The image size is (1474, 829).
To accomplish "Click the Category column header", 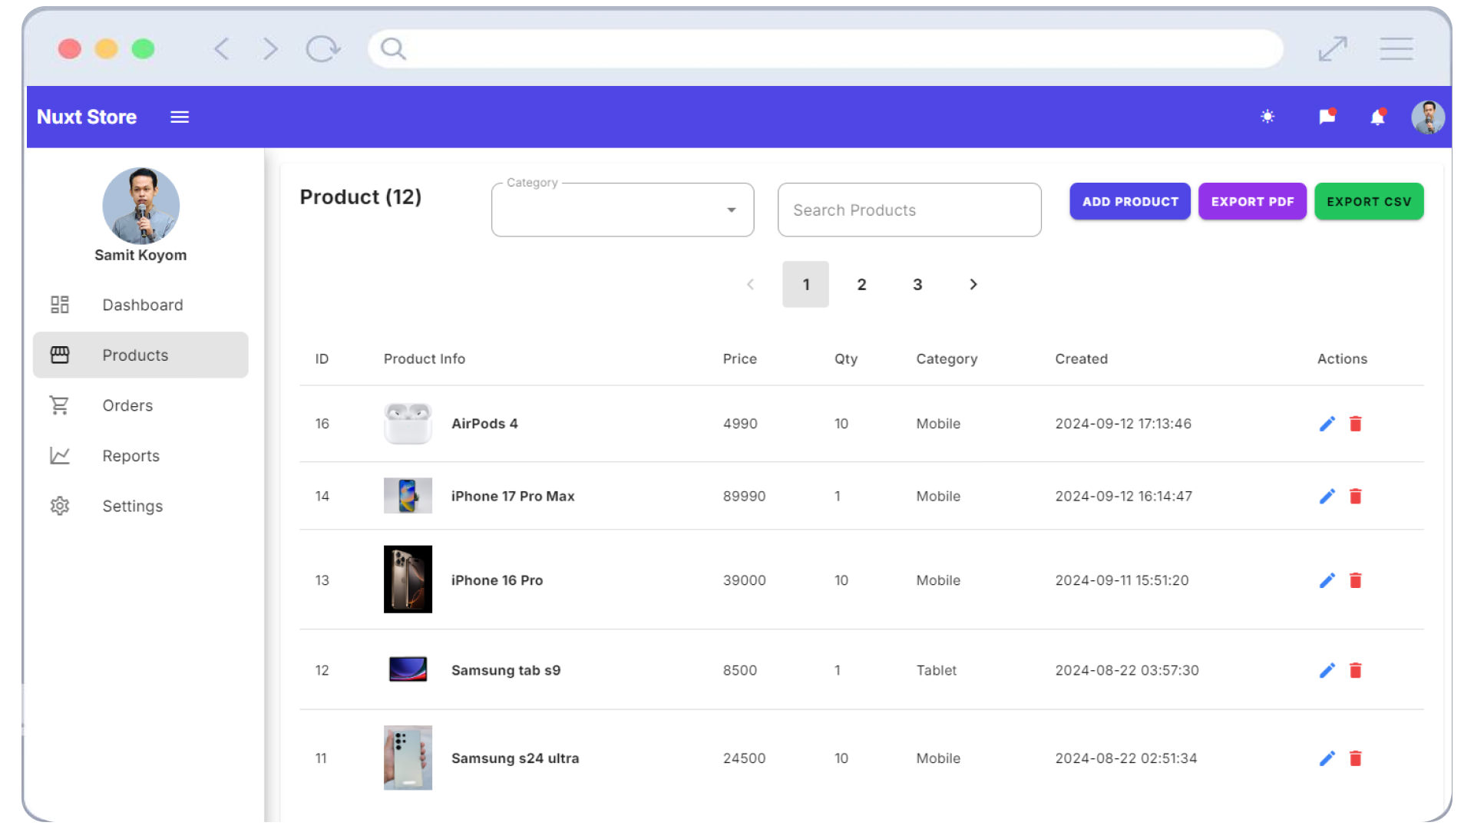I will pos(947,359).
